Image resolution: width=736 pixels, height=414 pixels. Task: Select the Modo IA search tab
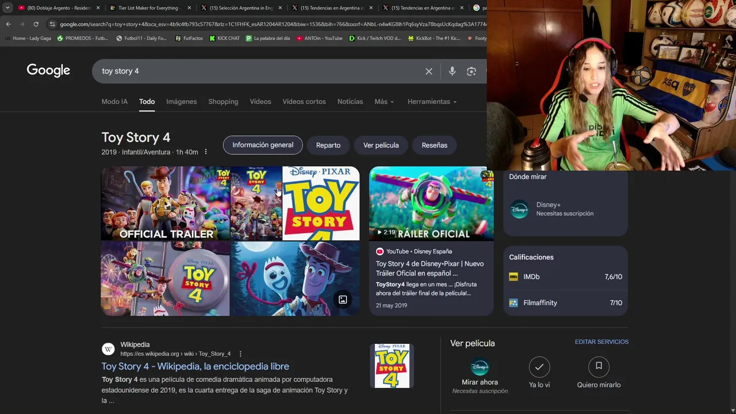tap(114, 102)
